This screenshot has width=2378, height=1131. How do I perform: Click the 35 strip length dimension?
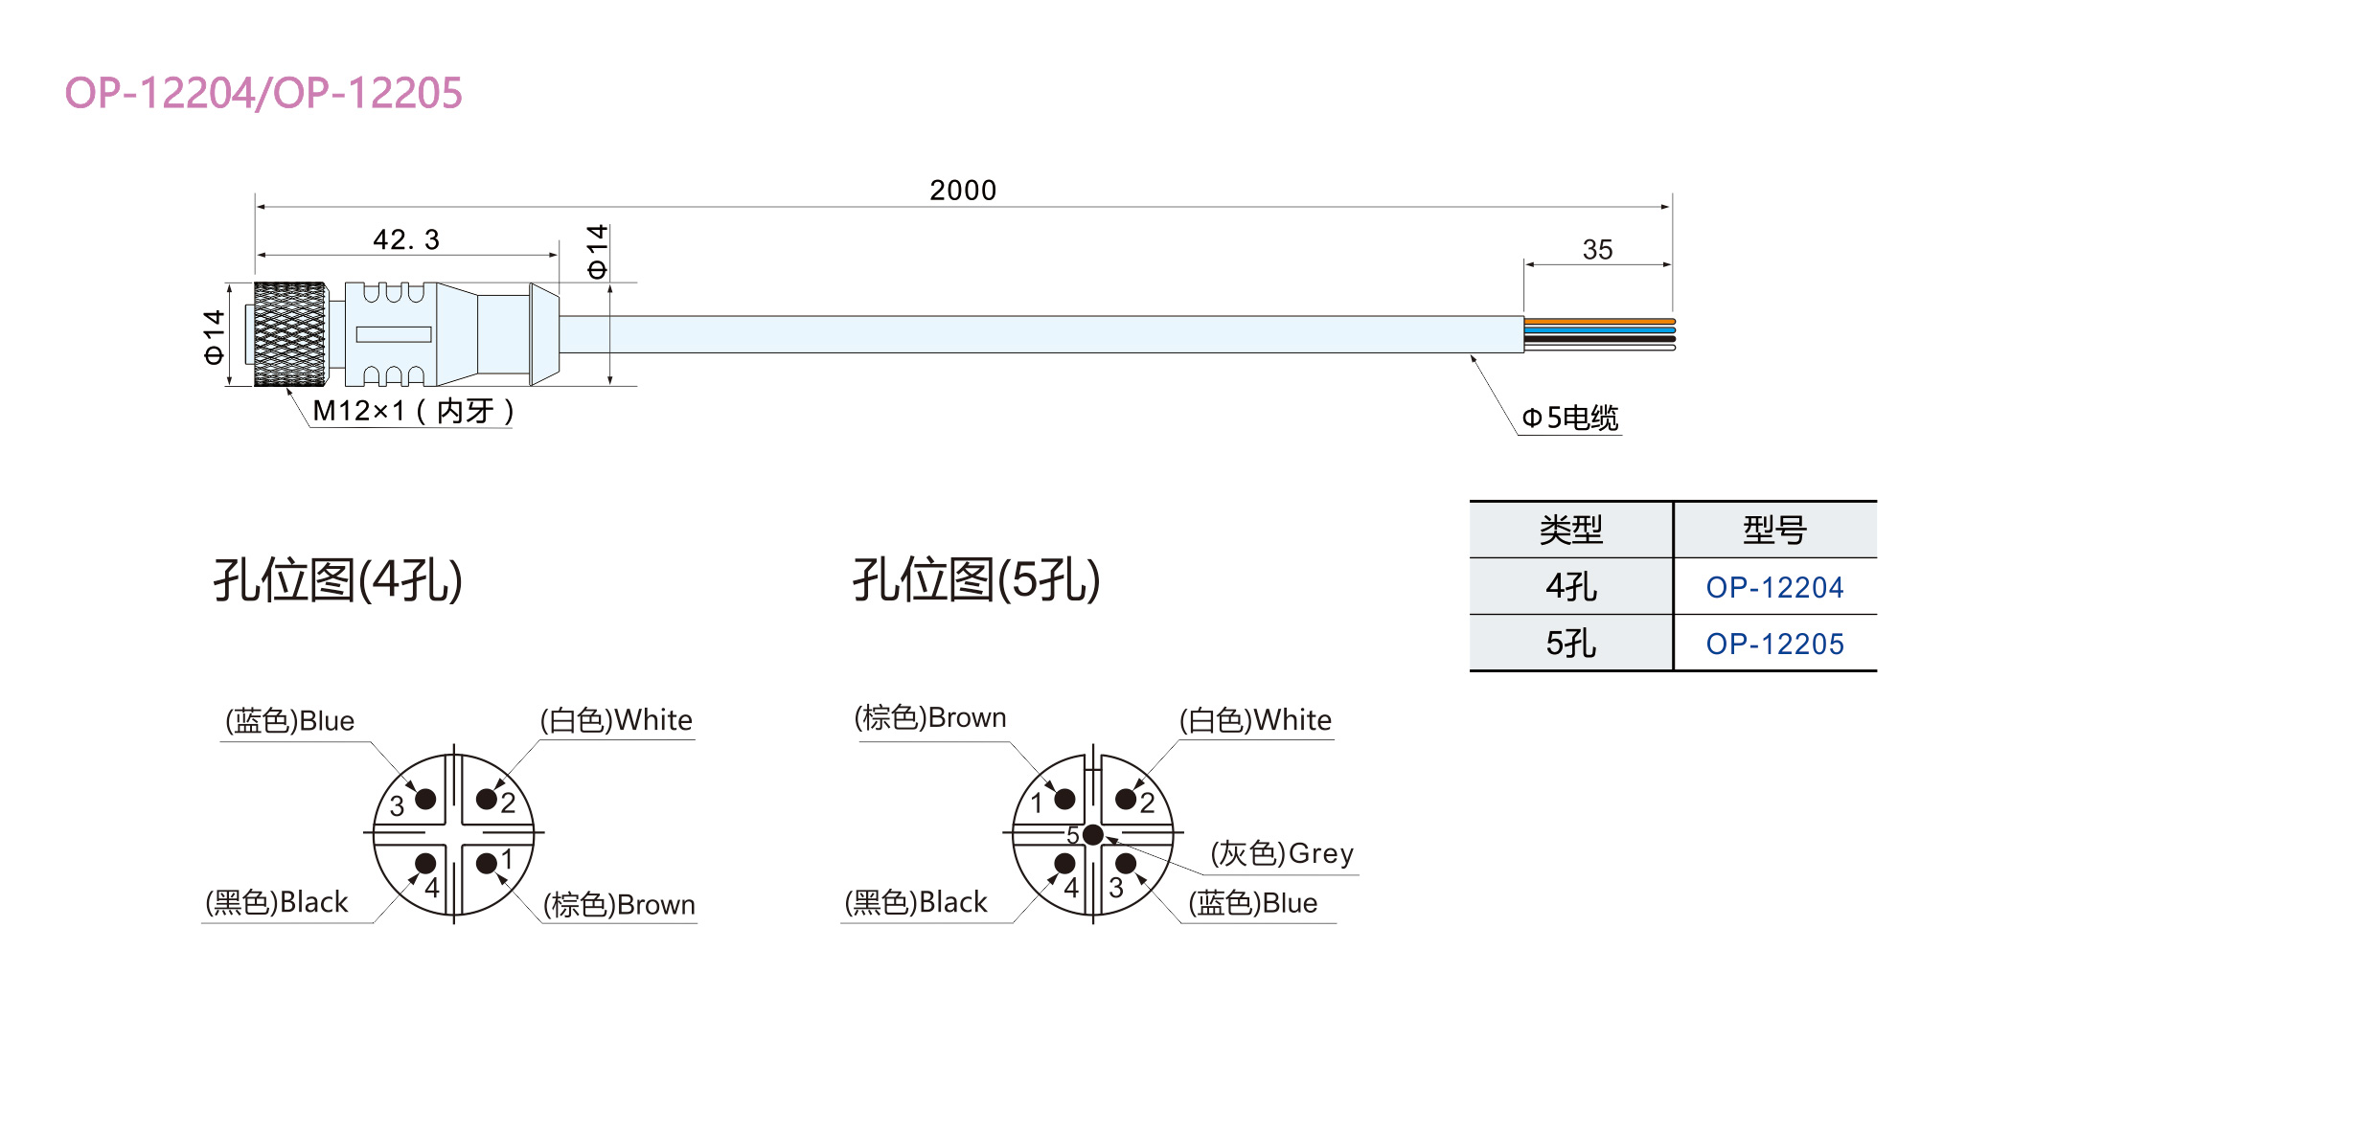pos(1597,250)
